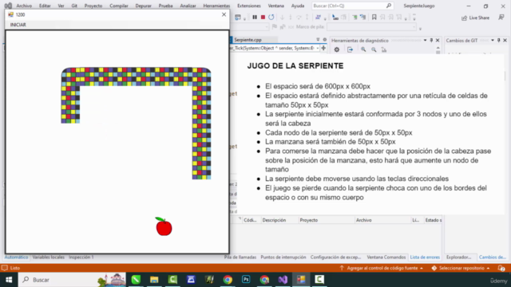The width and height of the screenshot is (511, 287).
Task: Open the Editar menu
Action: 45,6
